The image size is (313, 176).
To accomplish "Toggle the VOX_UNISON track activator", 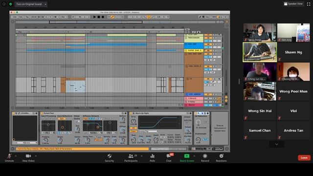I will (x=208, y=94).
